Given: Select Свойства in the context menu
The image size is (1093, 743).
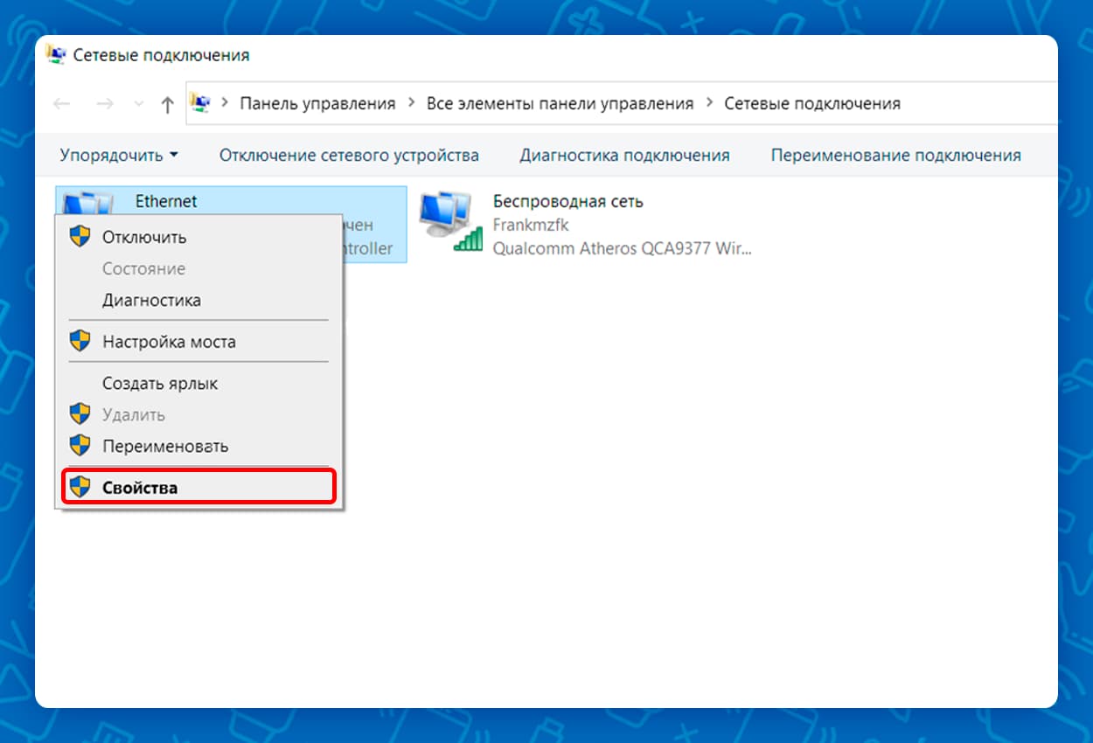Looking at the screenshot, I should pyautogui.click(x=140, y=488).
